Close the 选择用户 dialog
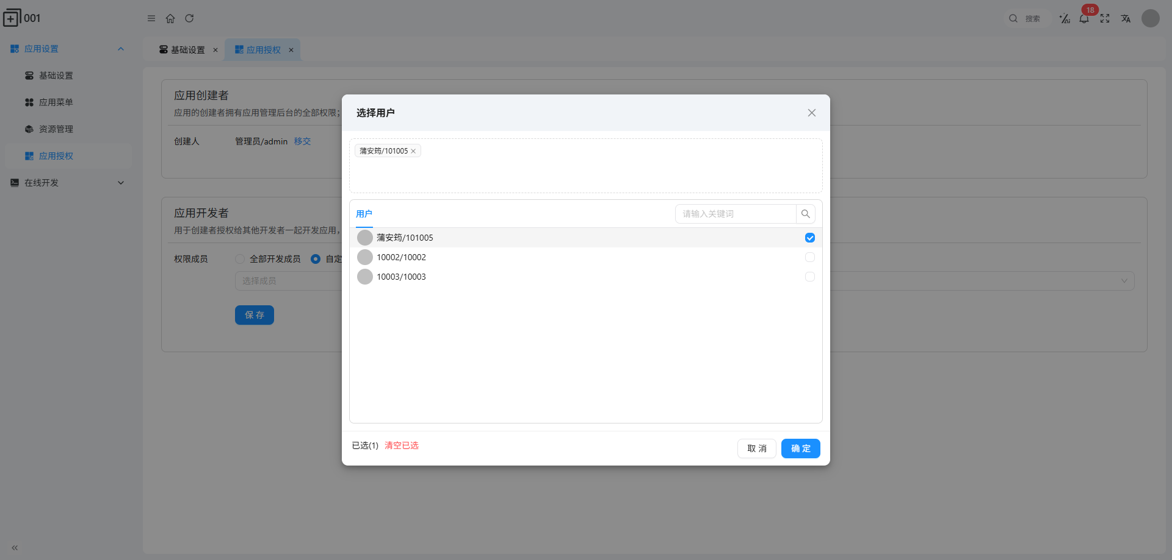Screen dimensions: 1172x560 tap(812, 113)
